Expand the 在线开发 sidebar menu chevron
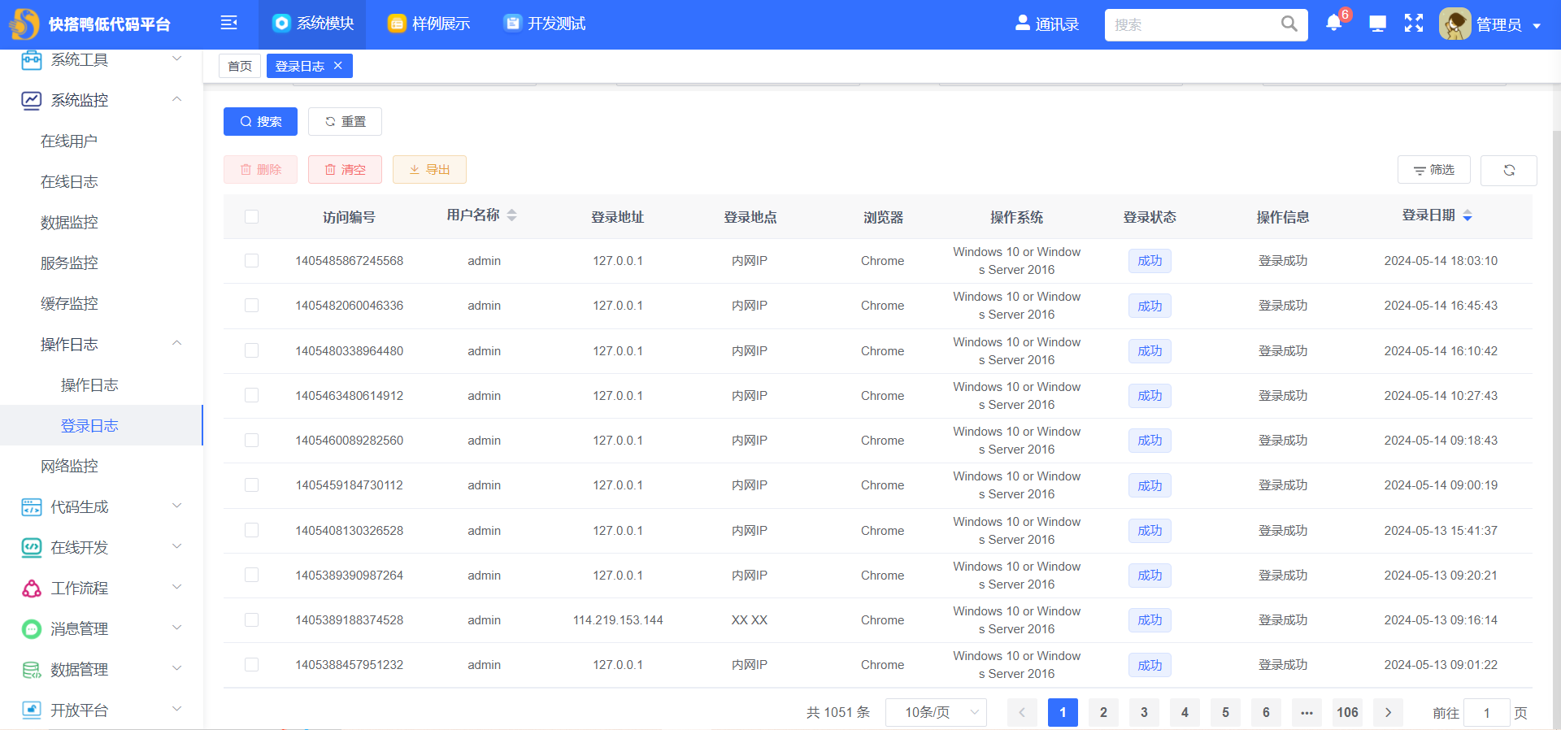This screenshot has width=1561, height=730. 176,546
